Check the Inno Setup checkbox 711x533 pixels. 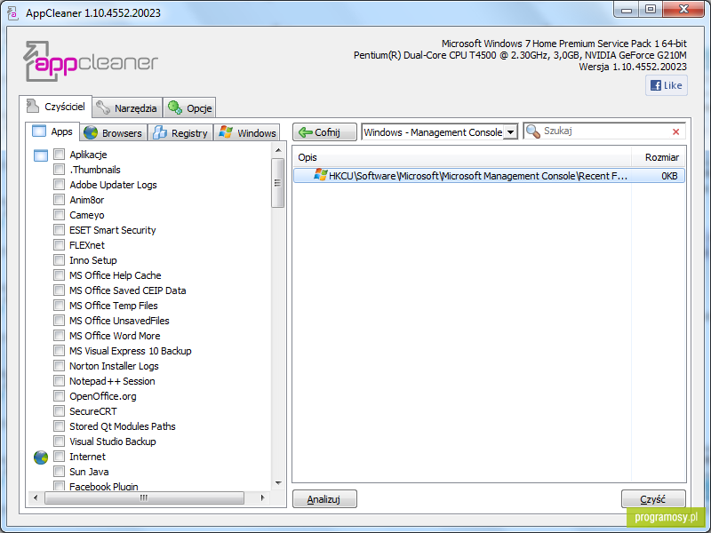tap(59, 260)
